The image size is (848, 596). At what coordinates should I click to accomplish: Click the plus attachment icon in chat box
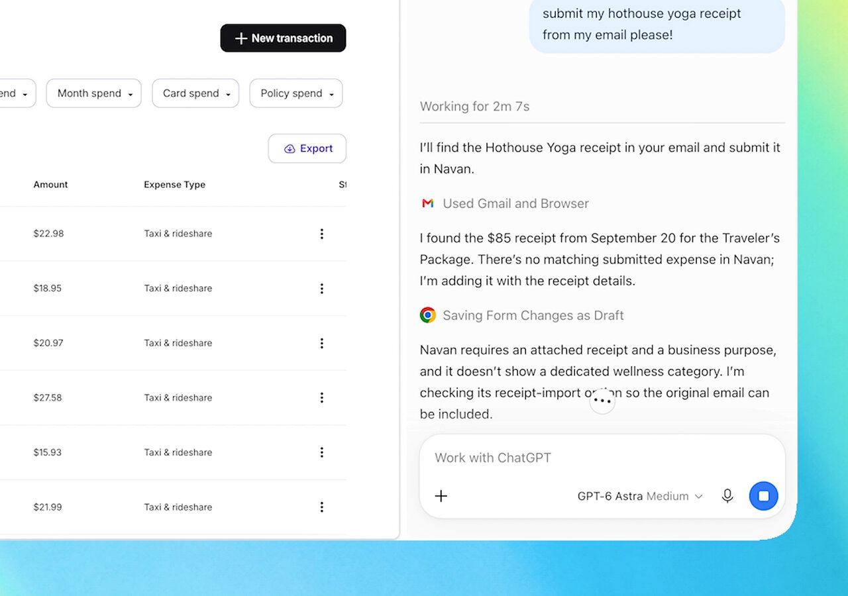click(441, 496)
